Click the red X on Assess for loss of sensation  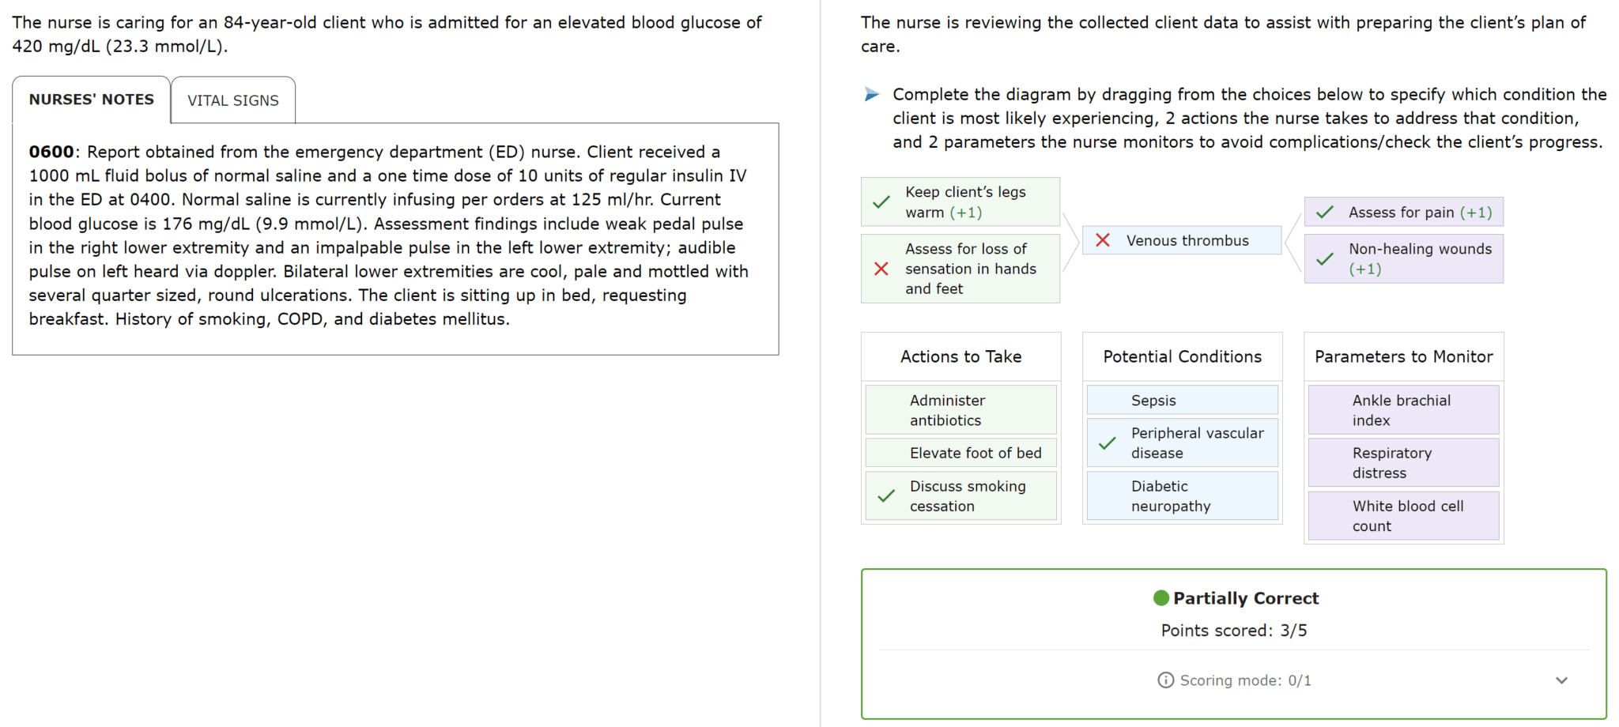(881, 269)
